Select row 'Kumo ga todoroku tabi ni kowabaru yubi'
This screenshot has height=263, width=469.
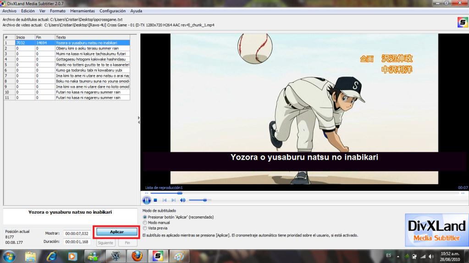[x=66, y=70]
